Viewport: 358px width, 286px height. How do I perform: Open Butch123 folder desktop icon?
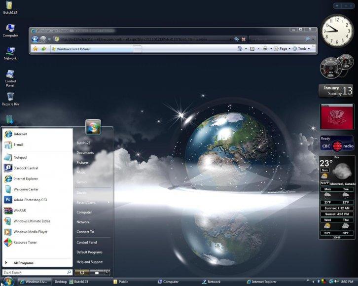tap(10, 7)
